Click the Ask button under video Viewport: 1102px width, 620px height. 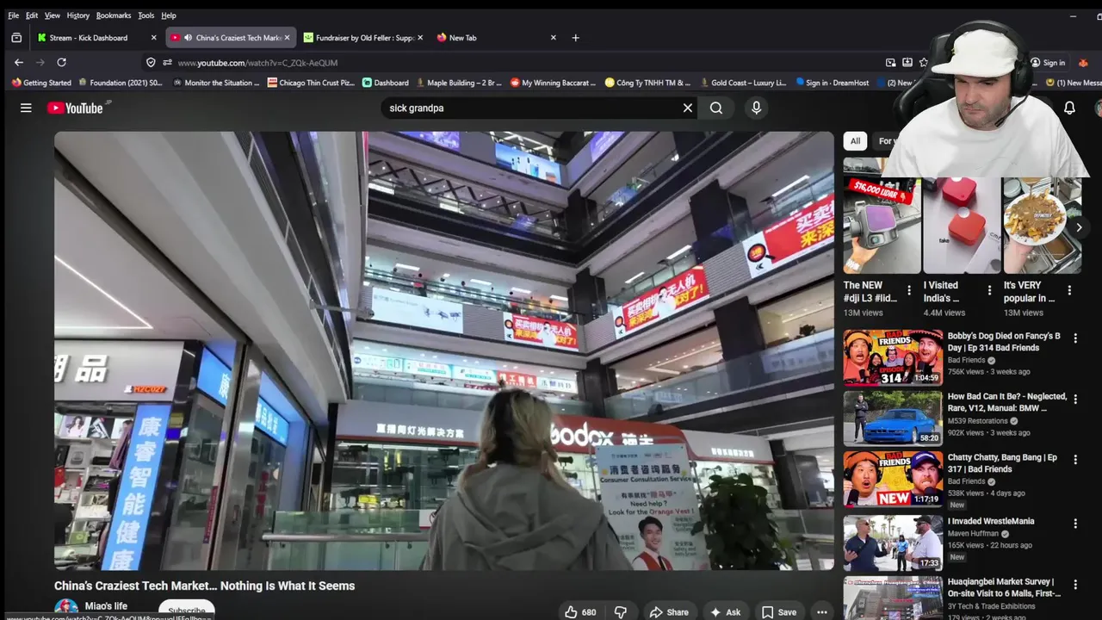pyautogui.click(x=724, y=612)
